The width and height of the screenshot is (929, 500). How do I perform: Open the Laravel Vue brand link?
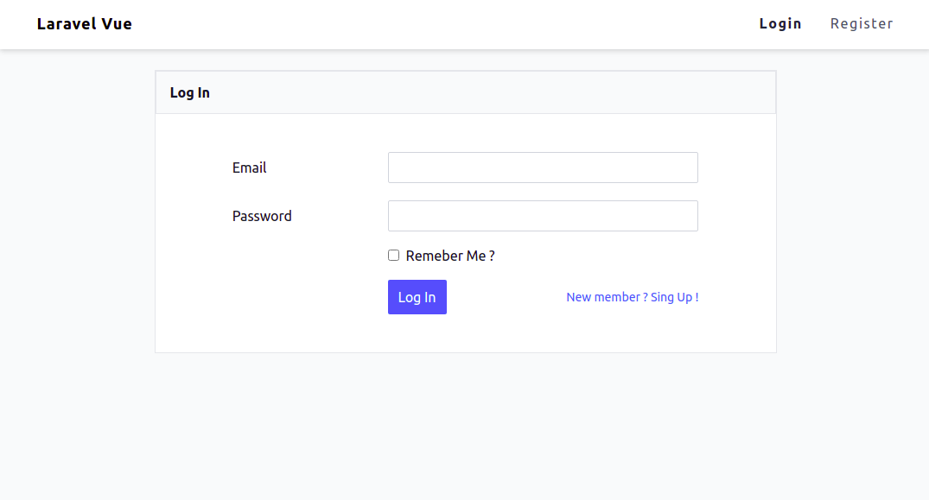pos(84,23)
